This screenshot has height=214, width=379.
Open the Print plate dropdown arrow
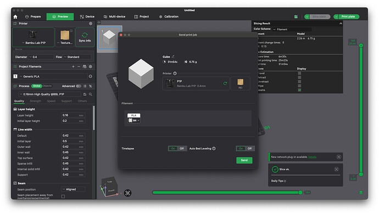point(336,16)
